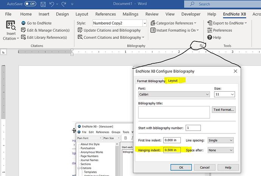Image resolution: width=261 pixels, height=176 pixels.
Task: Open the Size dropdown showing 11
Action: 224,94
